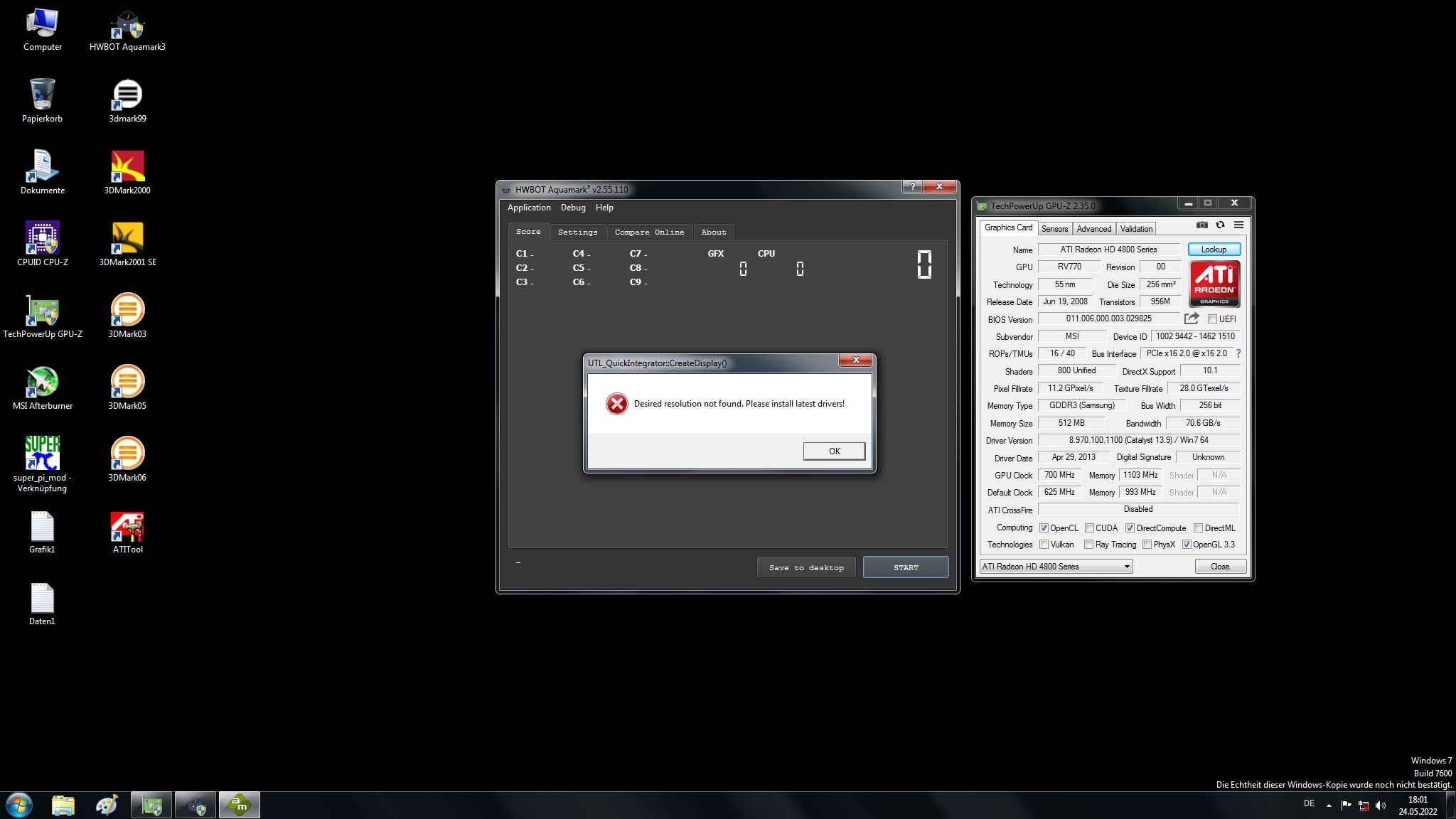Close the CreateDisplay error dialog

[x=856, y=360]
